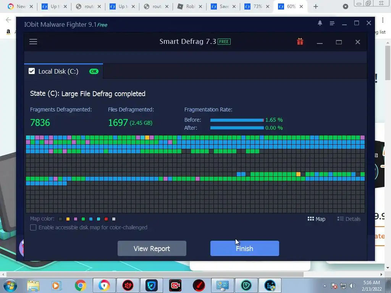The image size is (391, 293).
Task: Open the Windows Start menu
Action: pos(10,285)
